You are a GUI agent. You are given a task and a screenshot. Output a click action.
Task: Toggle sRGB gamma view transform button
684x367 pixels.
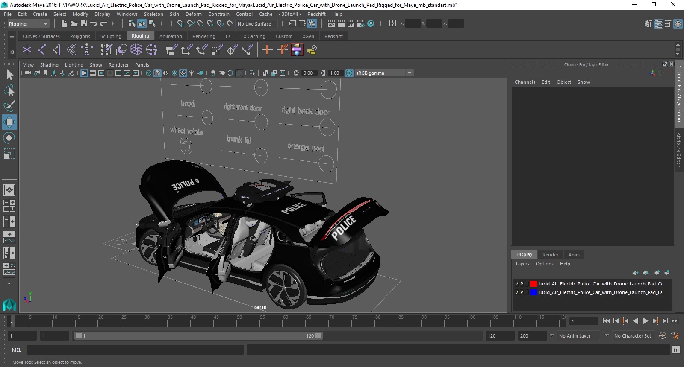tap(349, 73)
